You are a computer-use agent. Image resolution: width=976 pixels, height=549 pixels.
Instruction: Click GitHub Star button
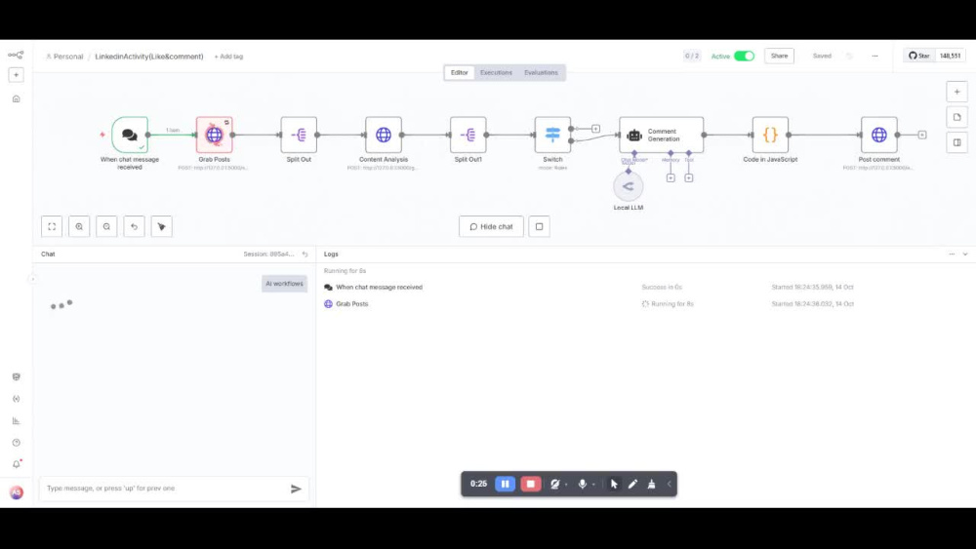click(918, 56)
